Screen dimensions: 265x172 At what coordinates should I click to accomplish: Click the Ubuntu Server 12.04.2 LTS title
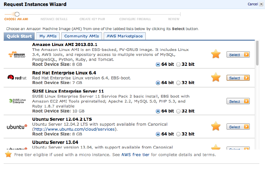pyautogui.click(x=62, y=119)
